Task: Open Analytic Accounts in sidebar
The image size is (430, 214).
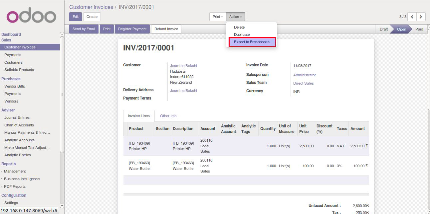Action: [19, 140]
